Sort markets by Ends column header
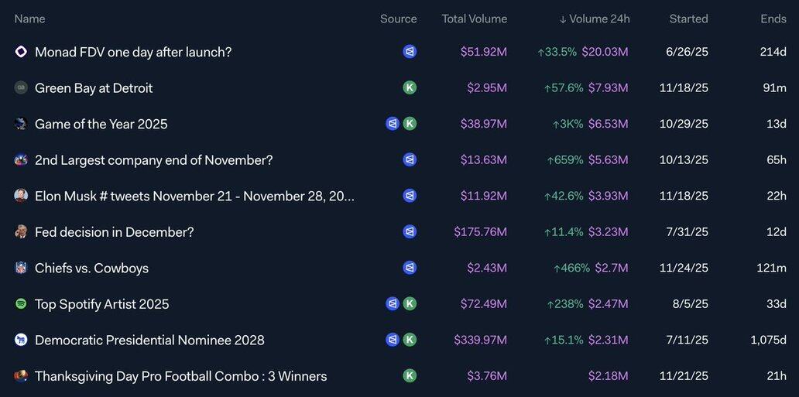 click(x=773, y=19)
